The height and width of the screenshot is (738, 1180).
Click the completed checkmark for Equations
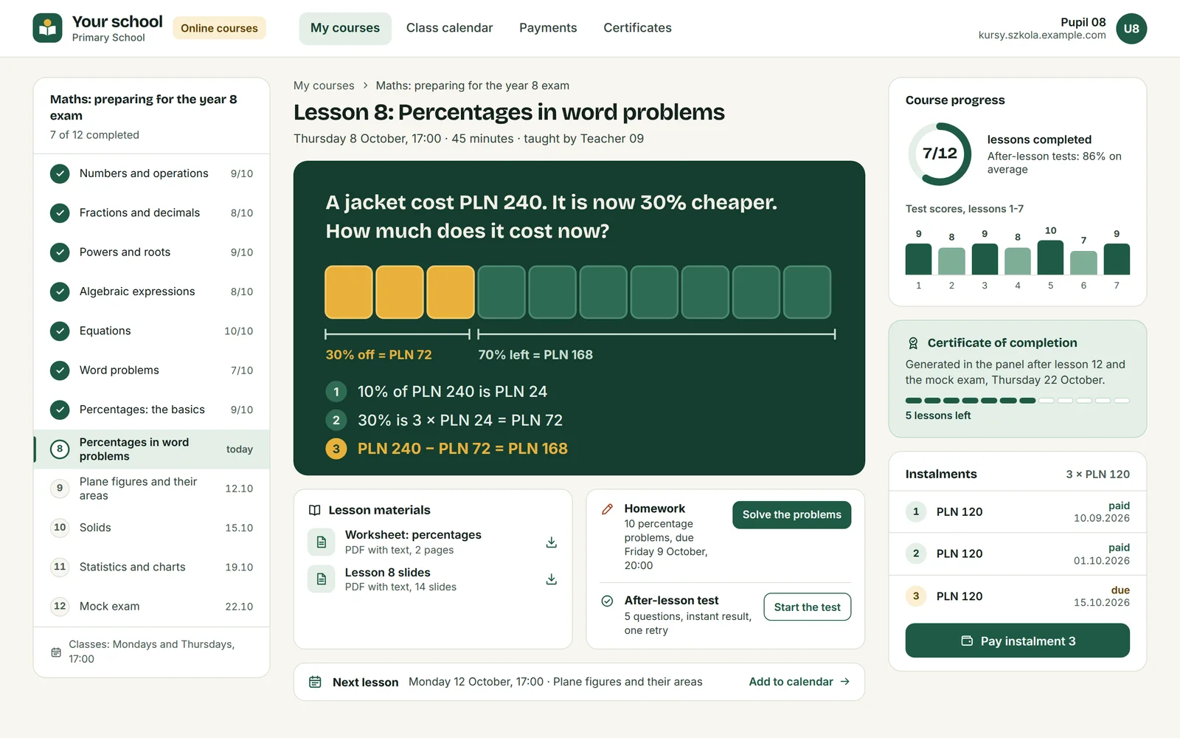click(60, 331)
